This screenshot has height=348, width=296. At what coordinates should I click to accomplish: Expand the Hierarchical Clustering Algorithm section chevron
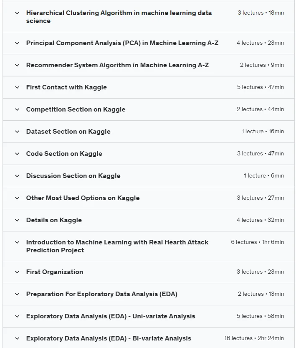[17, 13]
